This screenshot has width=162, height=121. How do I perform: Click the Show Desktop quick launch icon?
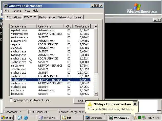point(20,118)
